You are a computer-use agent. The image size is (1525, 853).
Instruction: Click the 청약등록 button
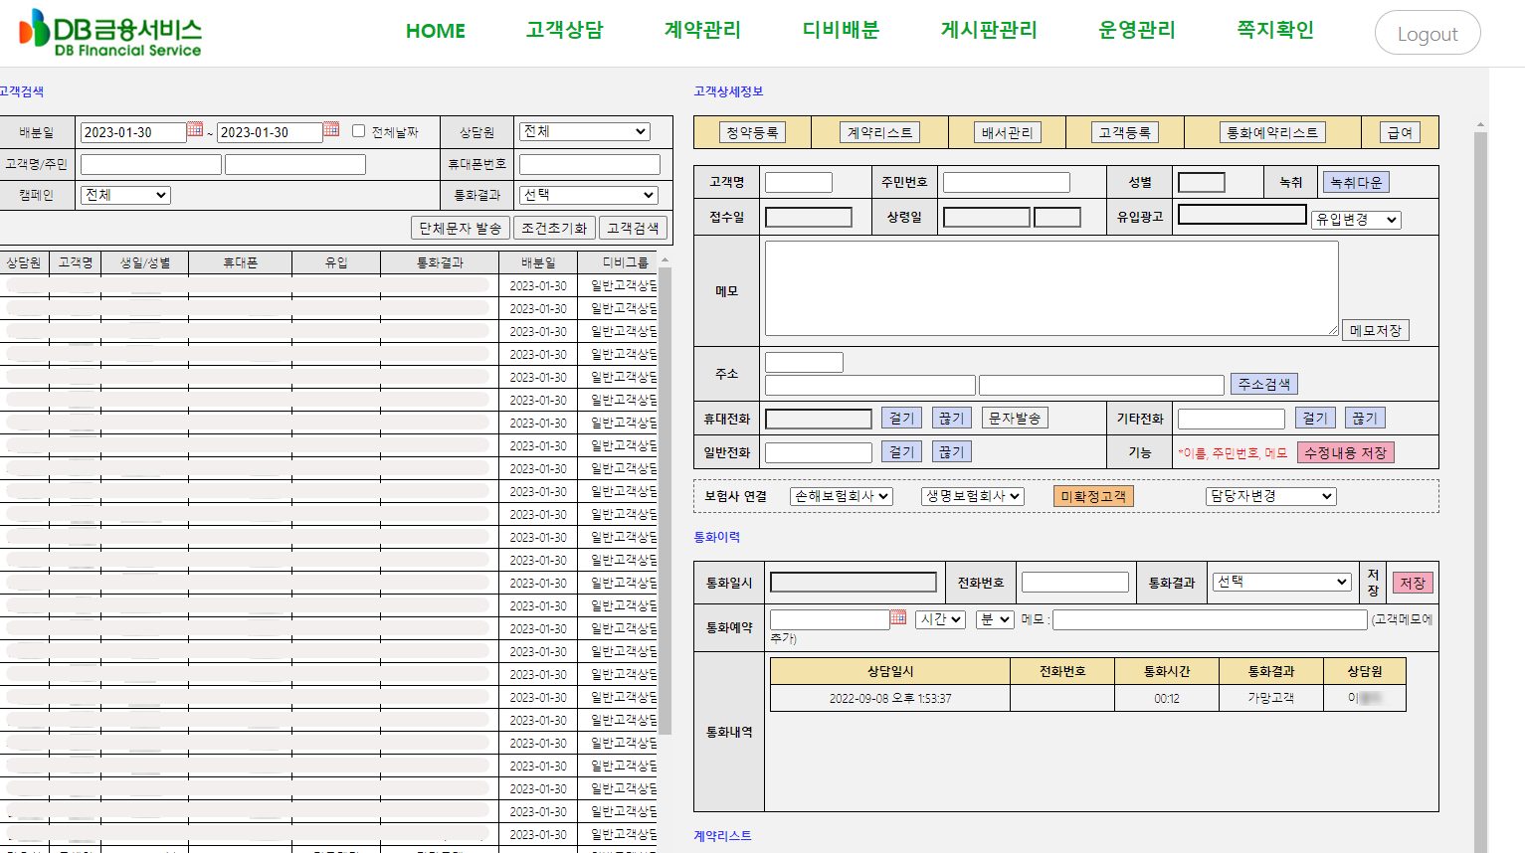pos(752,132)
